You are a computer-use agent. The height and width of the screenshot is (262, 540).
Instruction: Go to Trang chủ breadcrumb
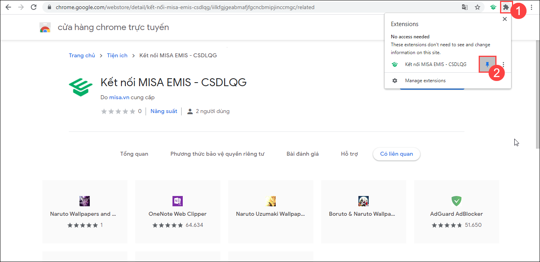point(82,55)
